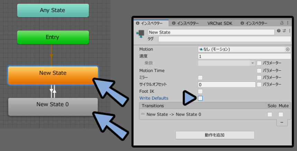Enable パラメーター checkbox for サイクルオフセット
Image resolution: width=297 pixels, height=151 pixels.
pyautogui.click(x=259, y=85)
